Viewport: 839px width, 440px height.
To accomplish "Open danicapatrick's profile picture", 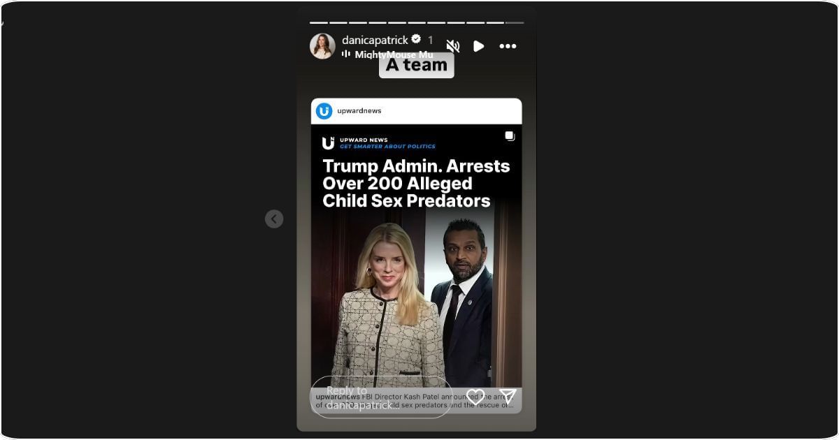I will tap(322, 46).
